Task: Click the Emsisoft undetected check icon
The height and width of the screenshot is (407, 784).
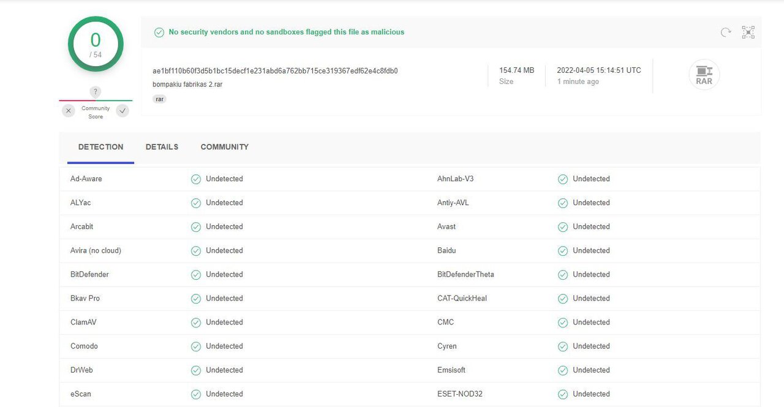Action: tap(563, 370)
